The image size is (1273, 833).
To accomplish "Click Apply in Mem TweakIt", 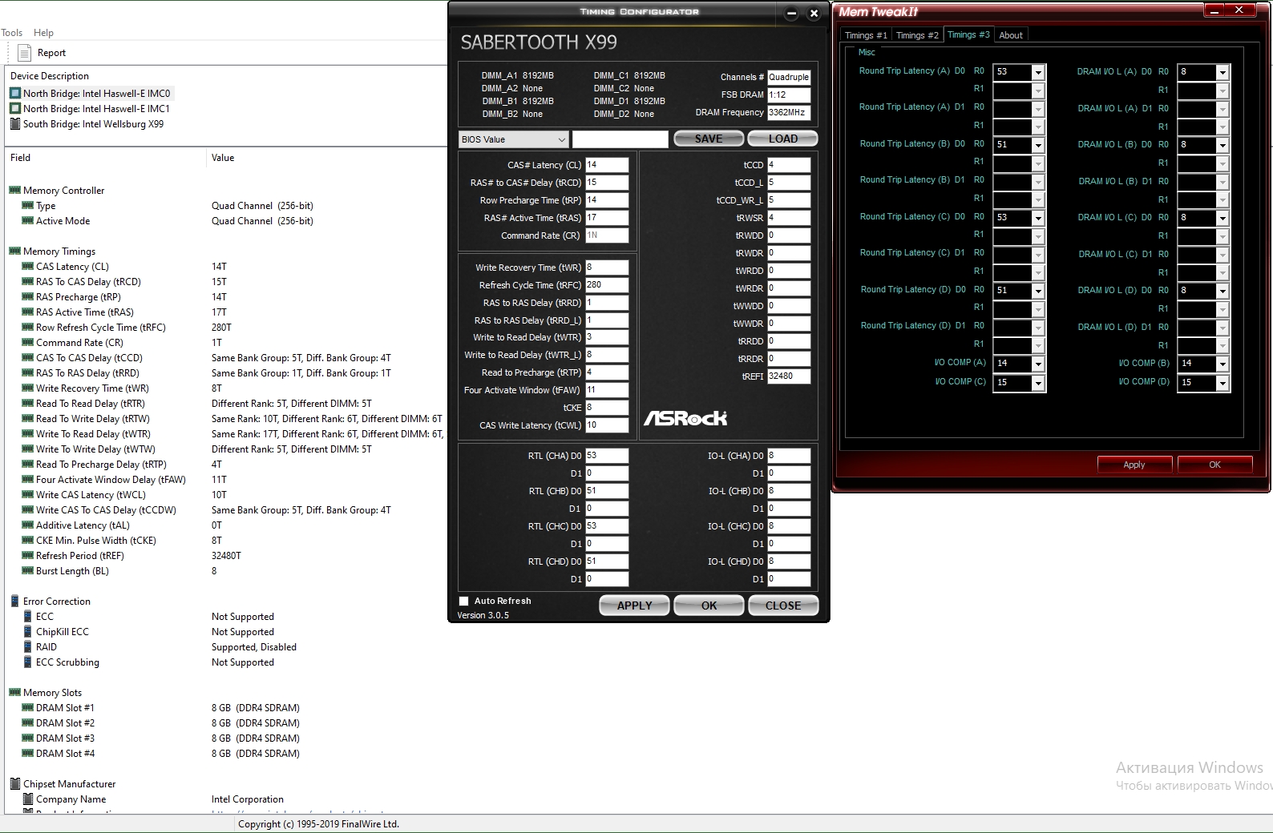I will (1134, 465).
